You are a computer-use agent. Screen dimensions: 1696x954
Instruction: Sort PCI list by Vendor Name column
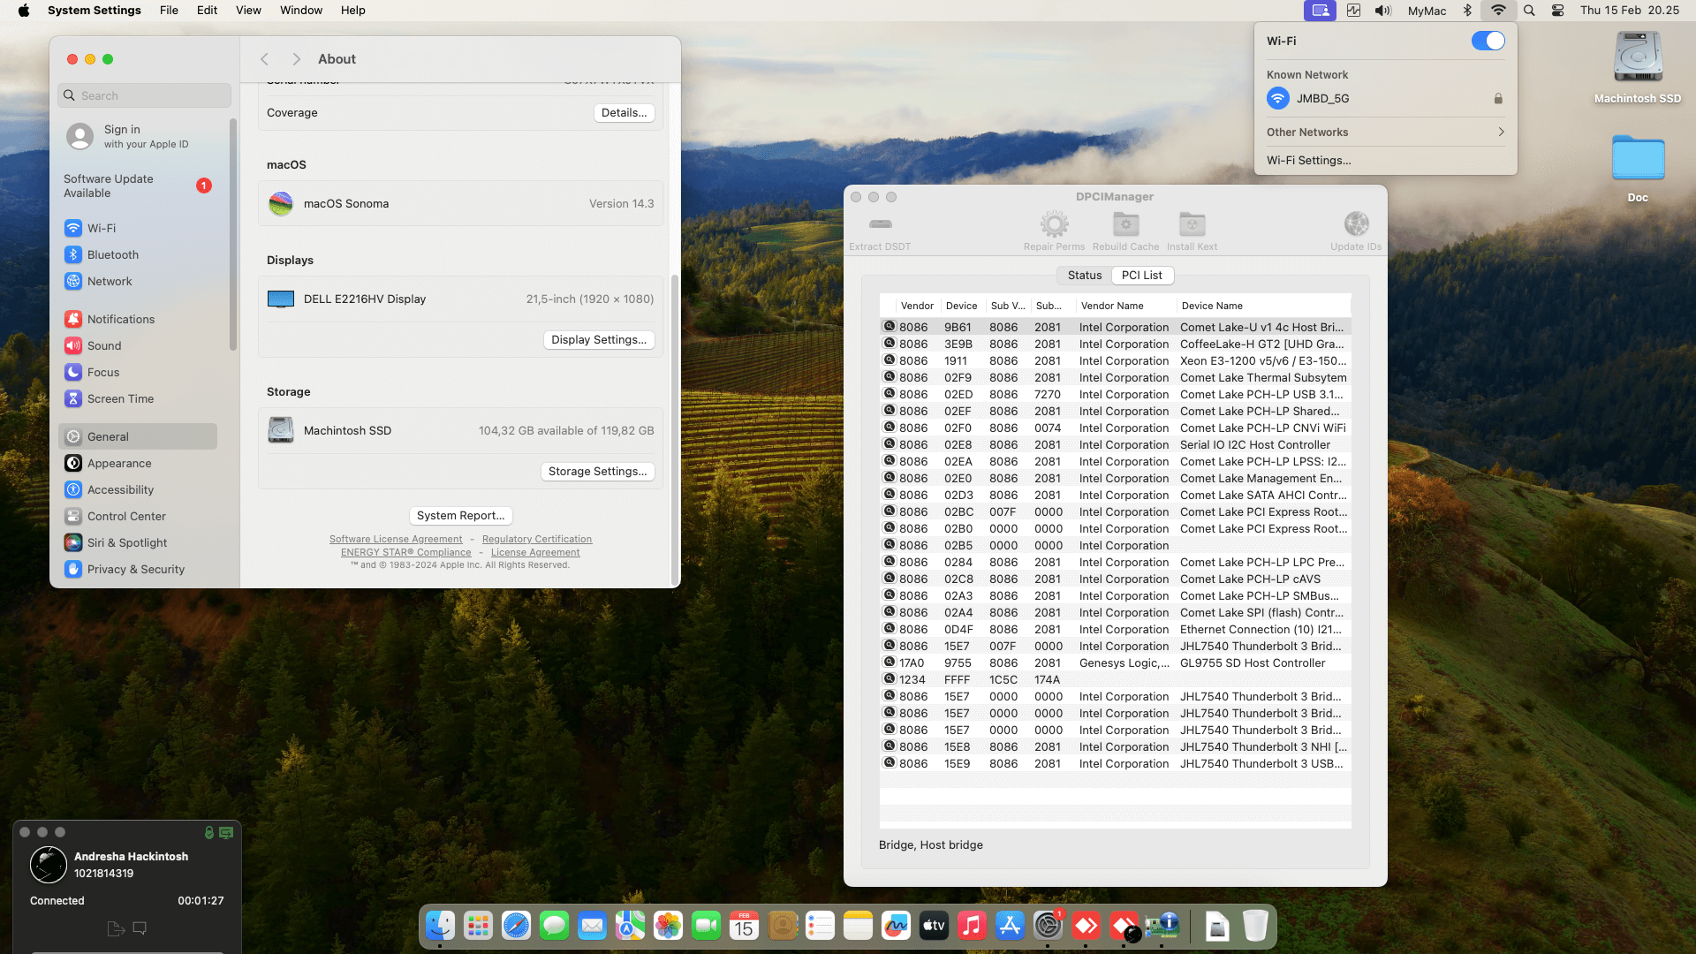1125,306
